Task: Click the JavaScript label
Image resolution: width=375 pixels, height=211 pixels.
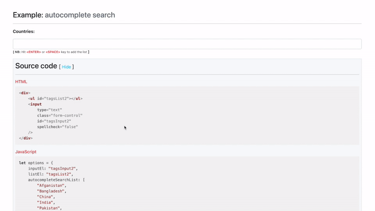Action: coord(26,151)
